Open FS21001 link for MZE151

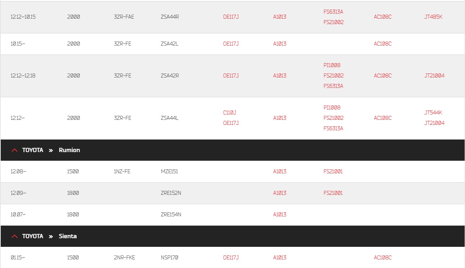point(333,171)
